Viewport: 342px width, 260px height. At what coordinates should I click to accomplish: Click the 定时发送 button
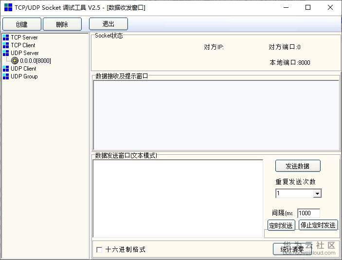pyautogui.click(x=281, y=225)
